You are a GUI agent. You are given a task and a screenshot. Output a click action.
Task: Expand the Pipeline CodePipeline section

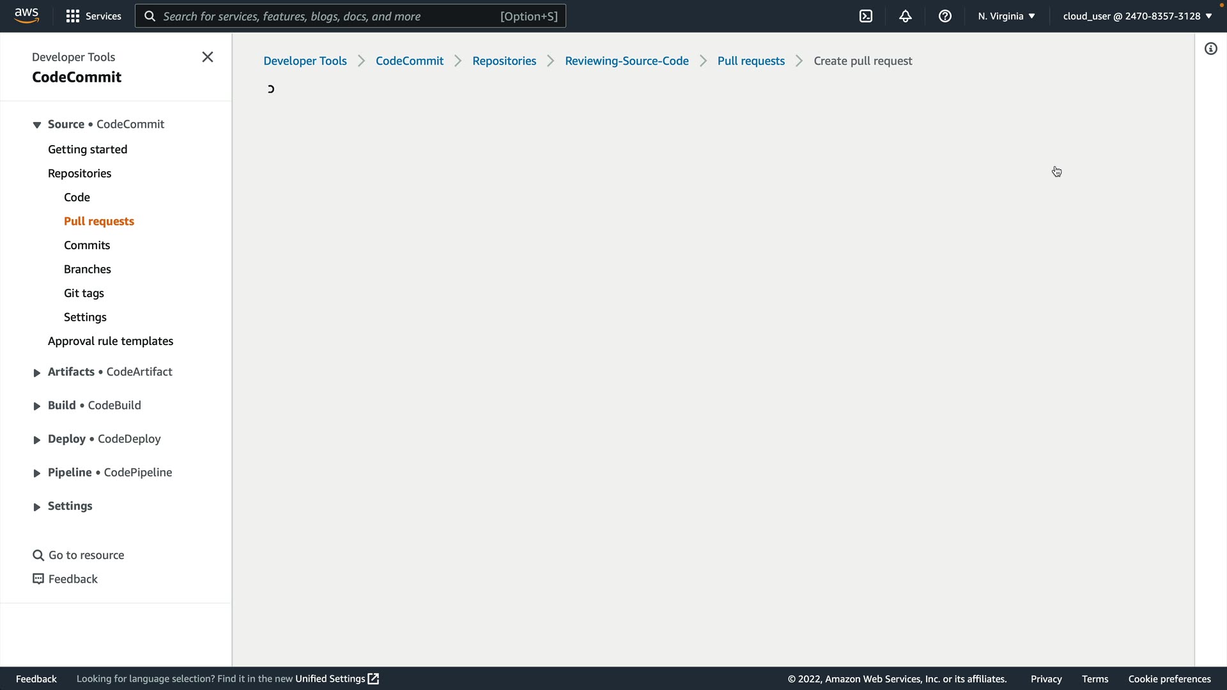click(37, 473)
